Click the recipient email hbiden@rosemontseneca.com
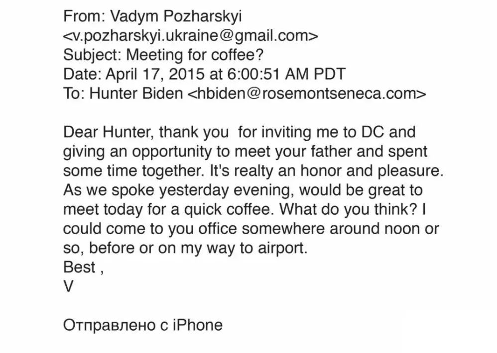 [x=306, y=94]
